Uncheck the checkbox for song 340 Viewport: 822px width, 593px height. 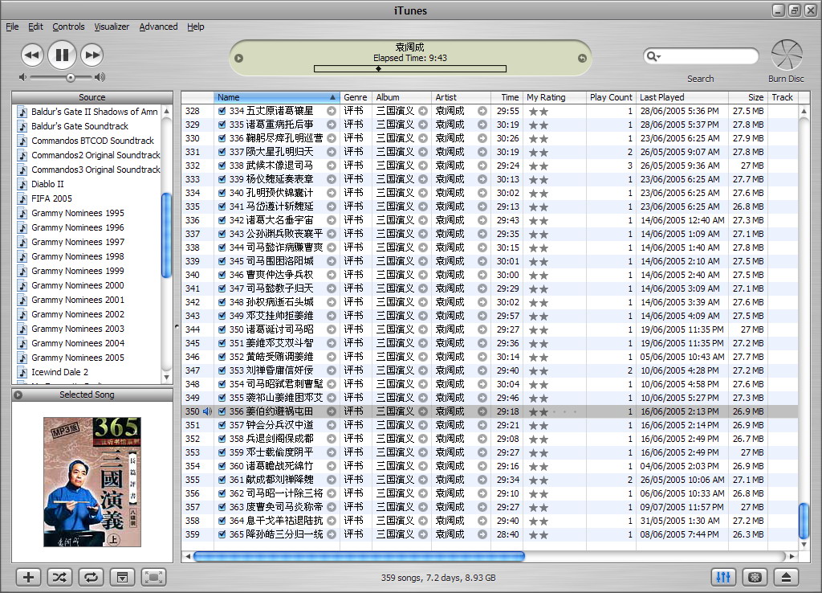point(222,193)
